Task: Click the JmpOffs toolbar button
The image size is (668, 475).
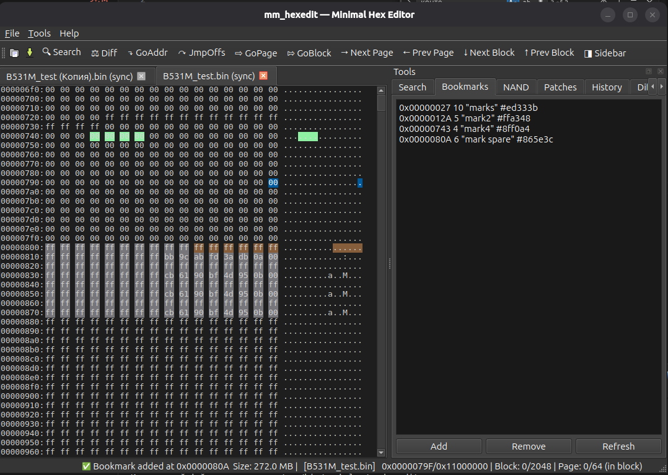Action: [201, 53]
